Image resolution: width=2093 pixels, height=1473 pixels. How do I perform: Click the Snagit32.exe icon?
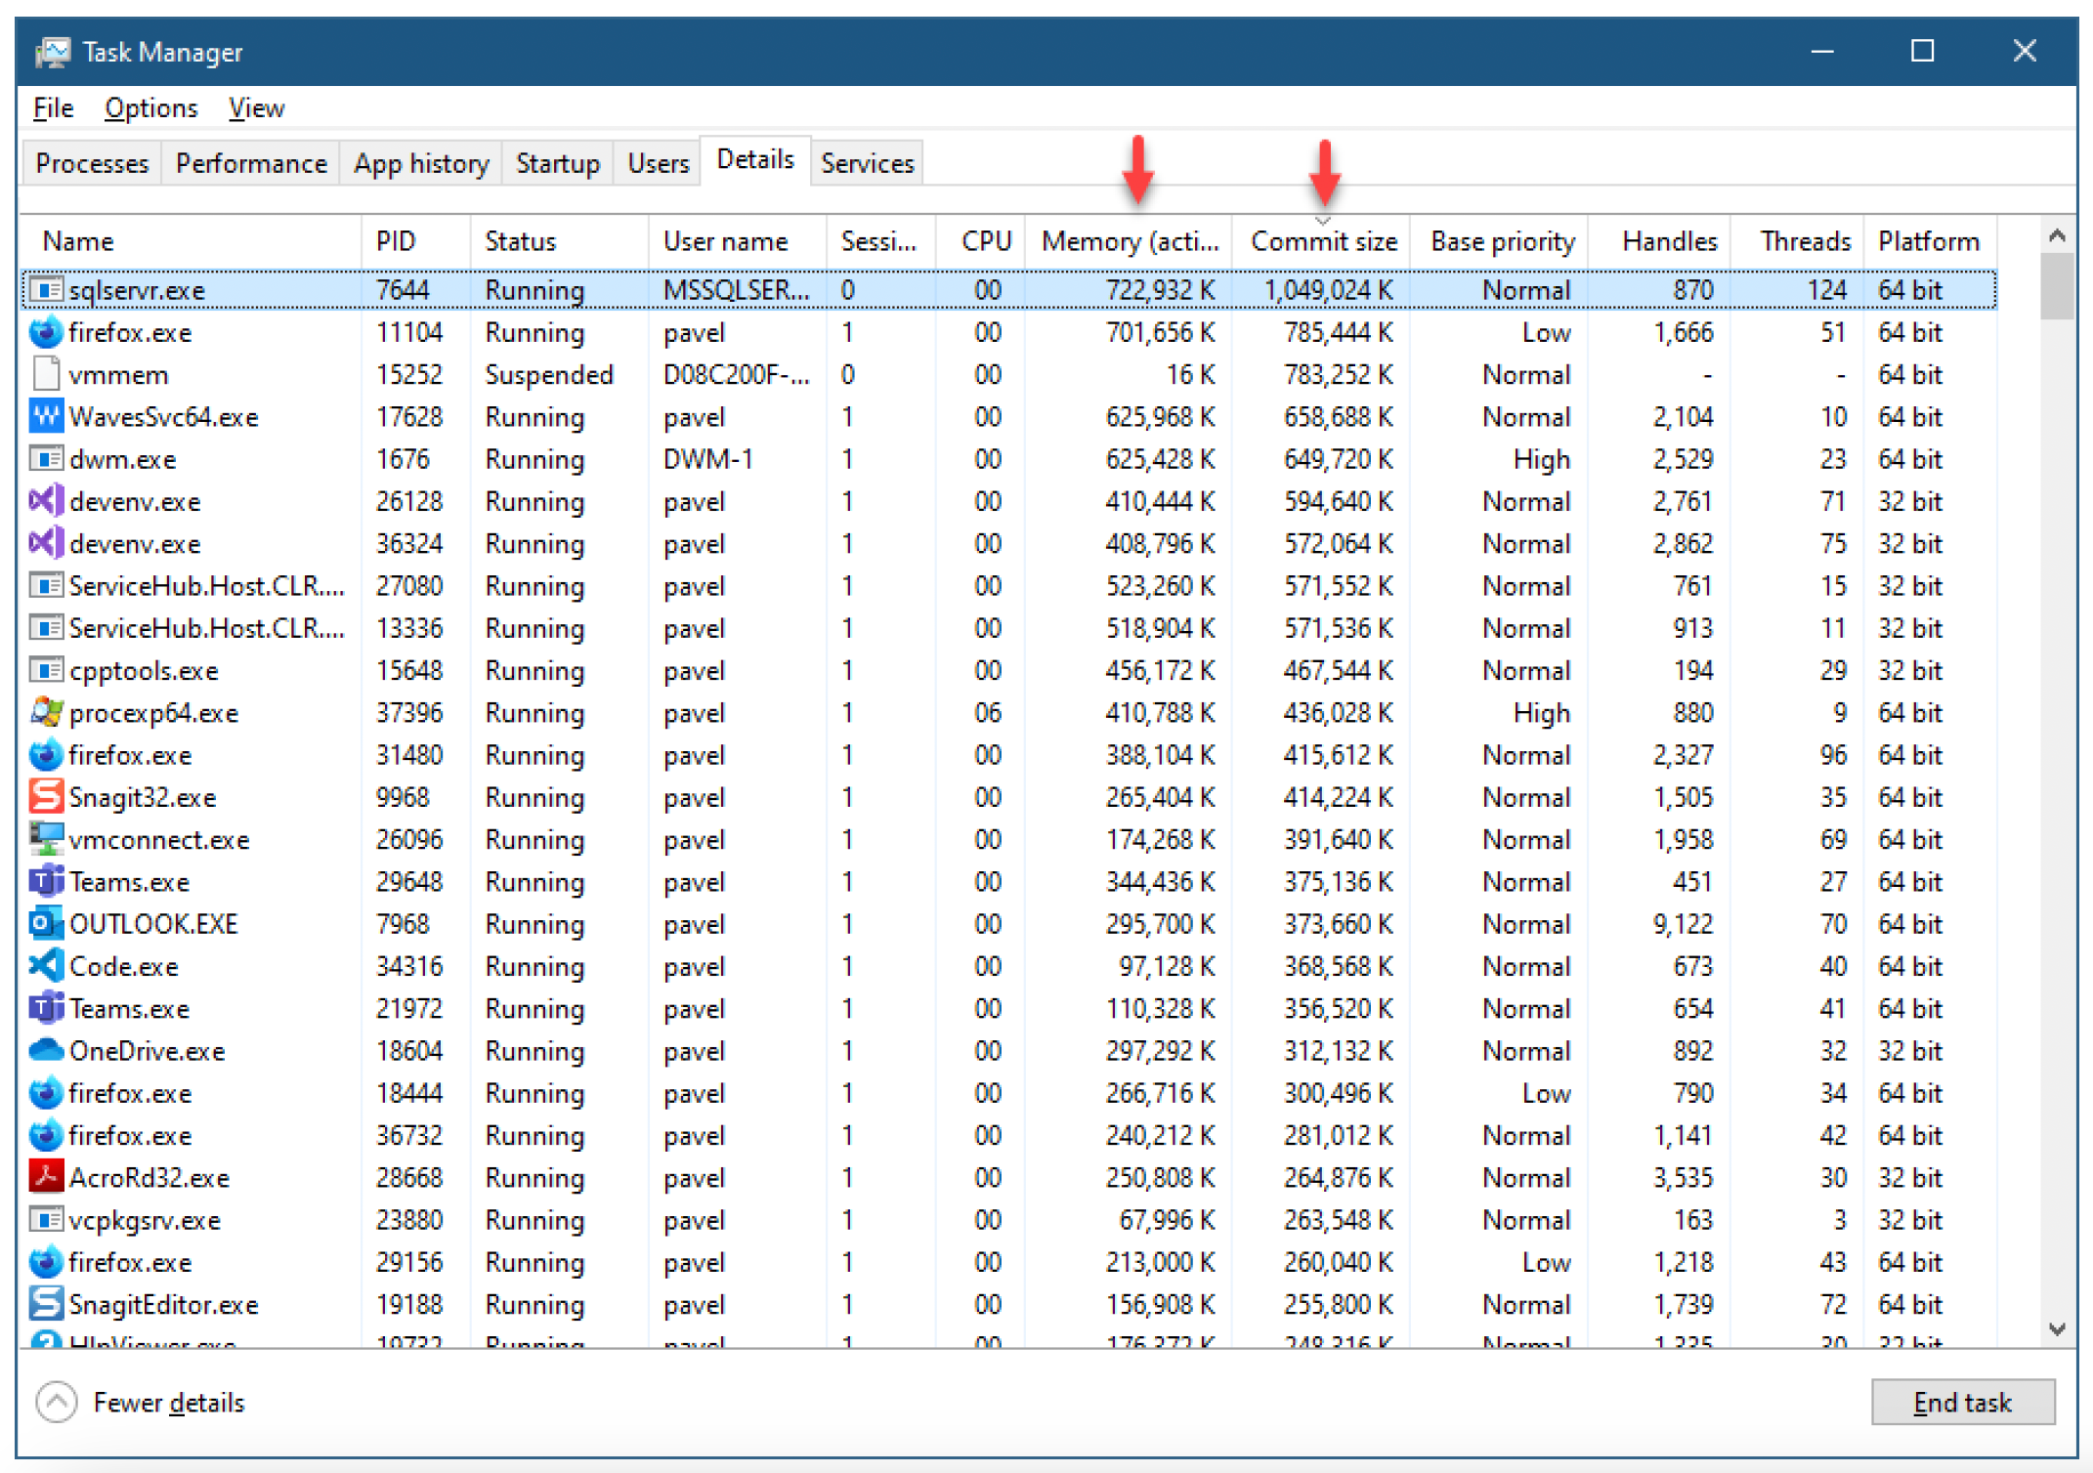pyautogui.click(x=46, y=797)
